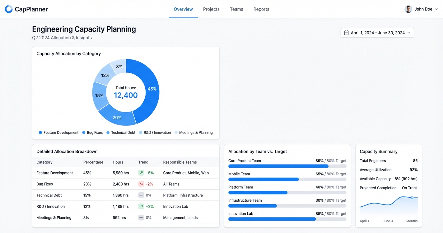Image resolution: width=443 pixels, height=233 pixels.
Task: Open the April 1 - June 30 date dropdown
Action: pyautogui.click(x=377, y=33)
